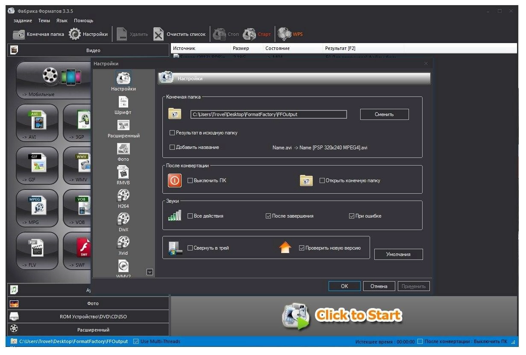
Task: Click the WPS toolbar icon
Action: click(x=291, y=34)
